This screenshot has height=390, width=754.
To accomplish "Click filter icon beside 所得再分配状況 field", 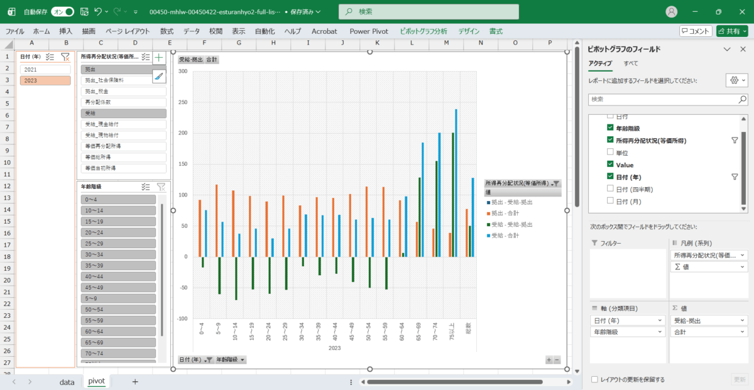I will 735,141.
